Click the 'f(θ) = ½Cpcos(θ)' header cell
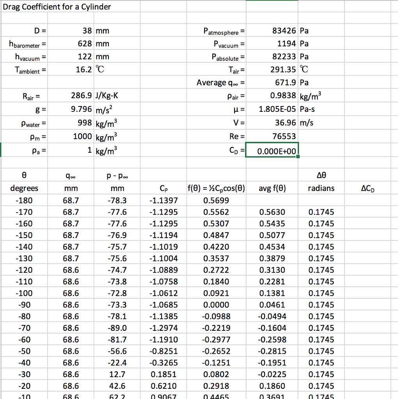The width and height of the screenshot is (398, 399). click(x=216, y=188)
